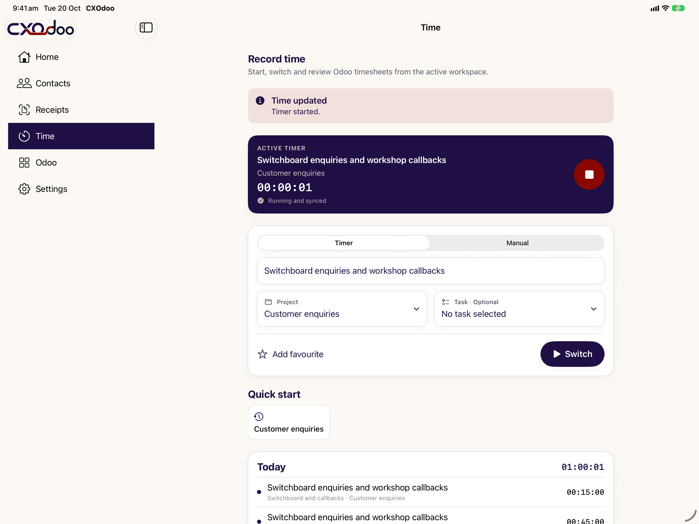
Task: Open Receipts in the sidebar
Action: click(x=81, y=110)
